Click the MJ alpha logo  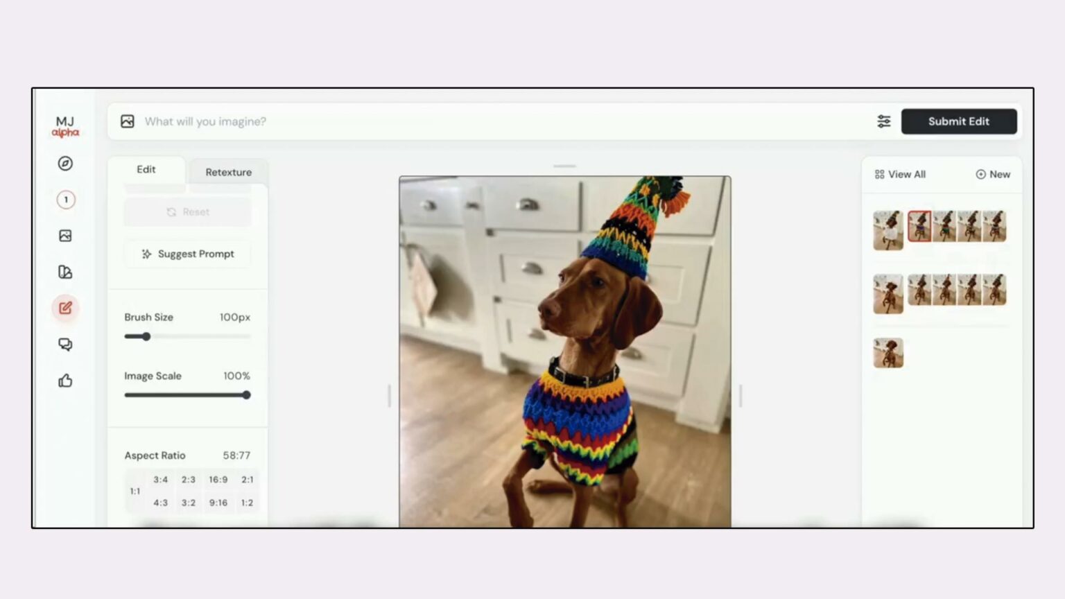click(65, 127)
